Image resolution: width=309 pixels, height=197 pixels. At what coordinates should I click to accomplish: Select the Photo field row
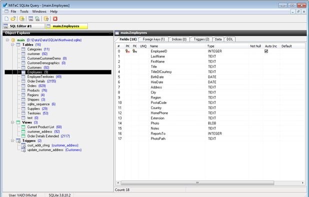point(210,123)
